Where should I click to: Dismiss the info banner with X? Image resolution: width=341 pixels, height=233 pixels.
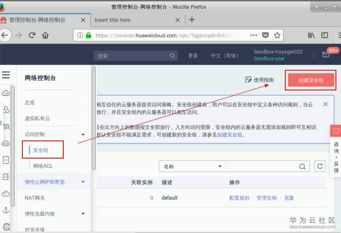point(325,104)
